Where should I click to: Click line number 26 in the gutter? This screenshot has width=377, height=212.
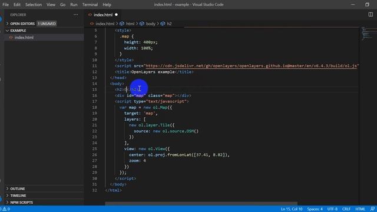(94, 155)
